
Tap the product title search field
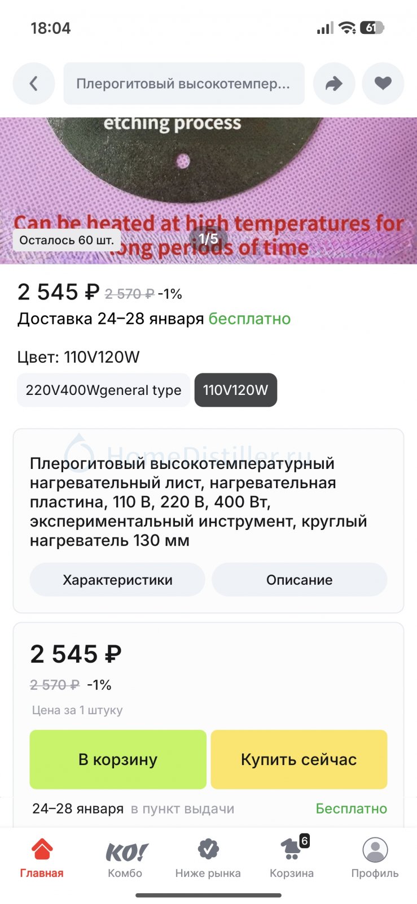click(x=184, y=84)
